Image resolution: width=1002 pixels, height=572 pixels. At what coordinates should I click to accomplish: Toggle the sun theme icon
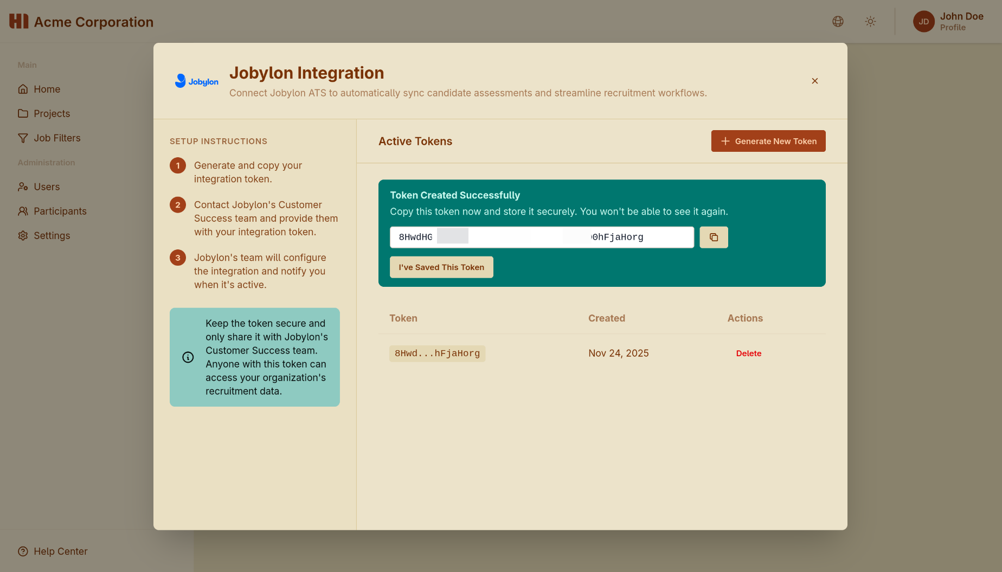pos(870,22)
